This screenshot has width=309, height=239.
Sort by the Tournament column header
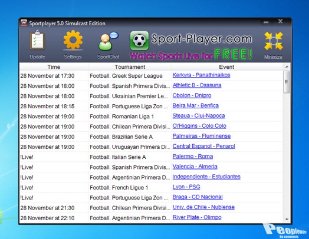pyautogui.click(x=130, y=67)
